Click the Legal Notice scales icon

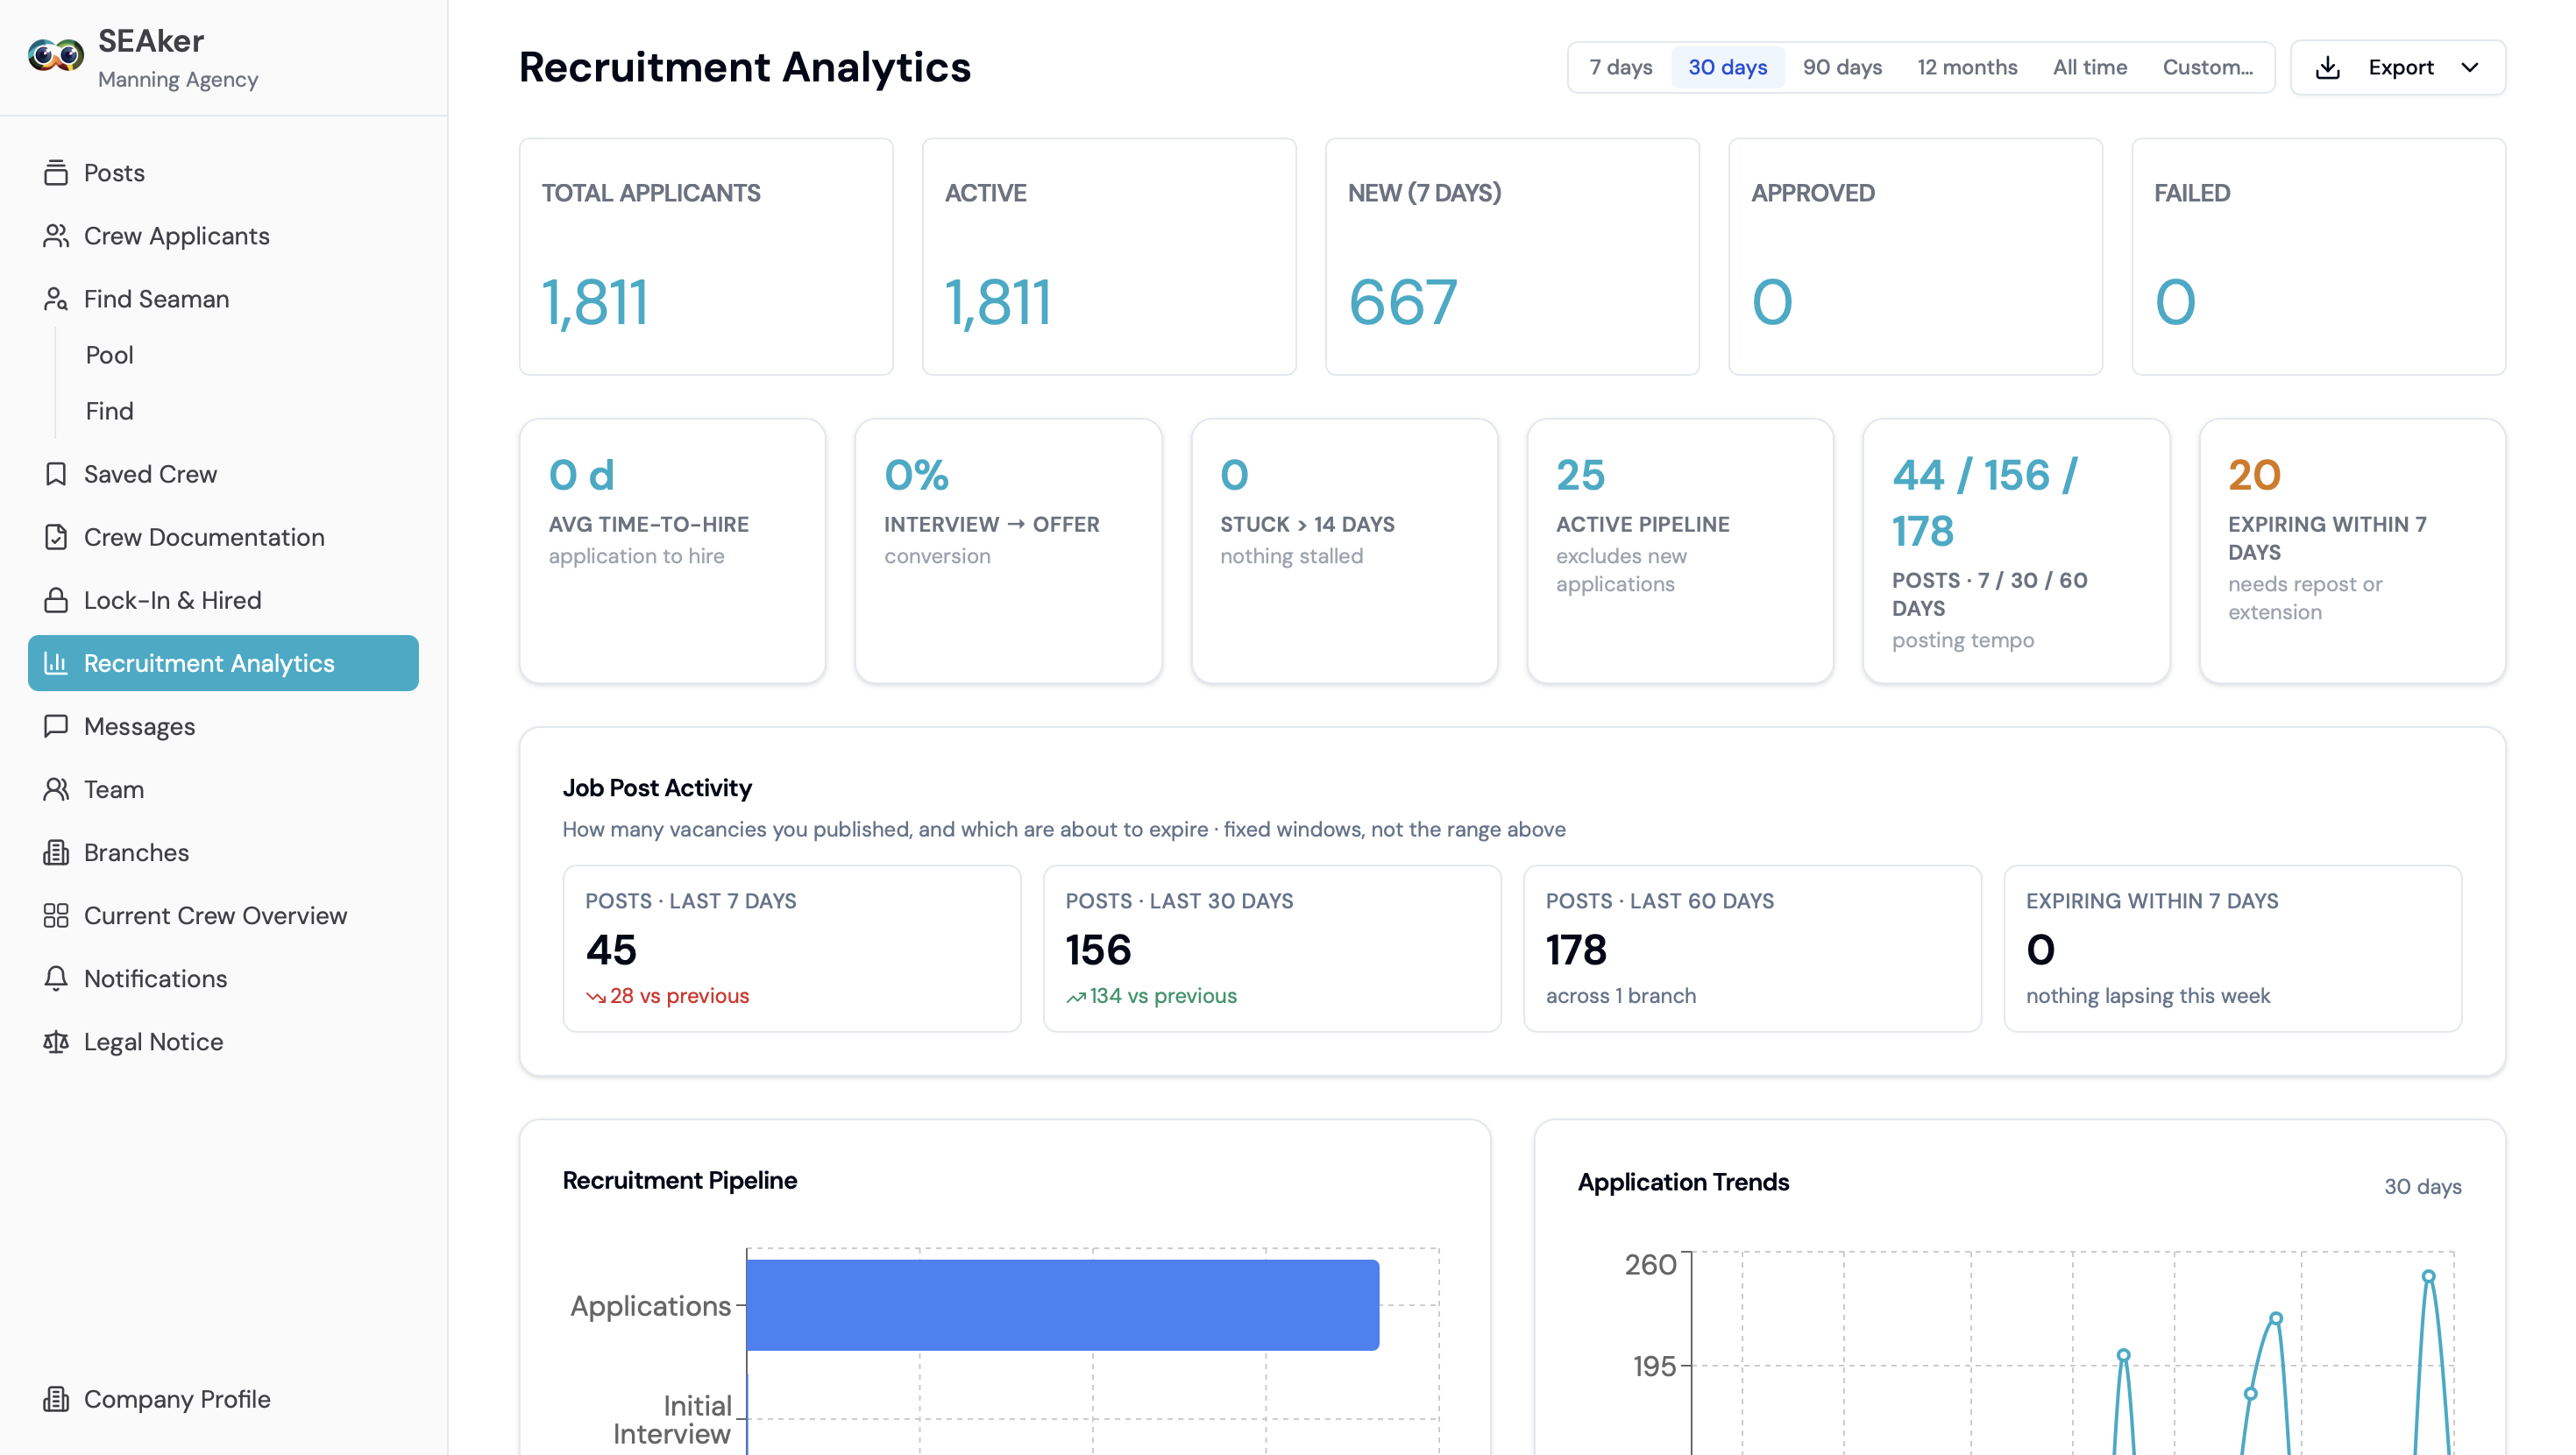[56, 1042]
